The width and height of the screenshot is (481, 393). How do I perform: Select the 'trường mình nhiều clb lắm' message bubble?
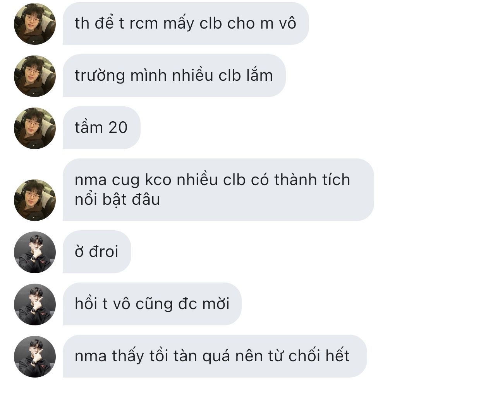pyautogui.click(x=174, y=75)
